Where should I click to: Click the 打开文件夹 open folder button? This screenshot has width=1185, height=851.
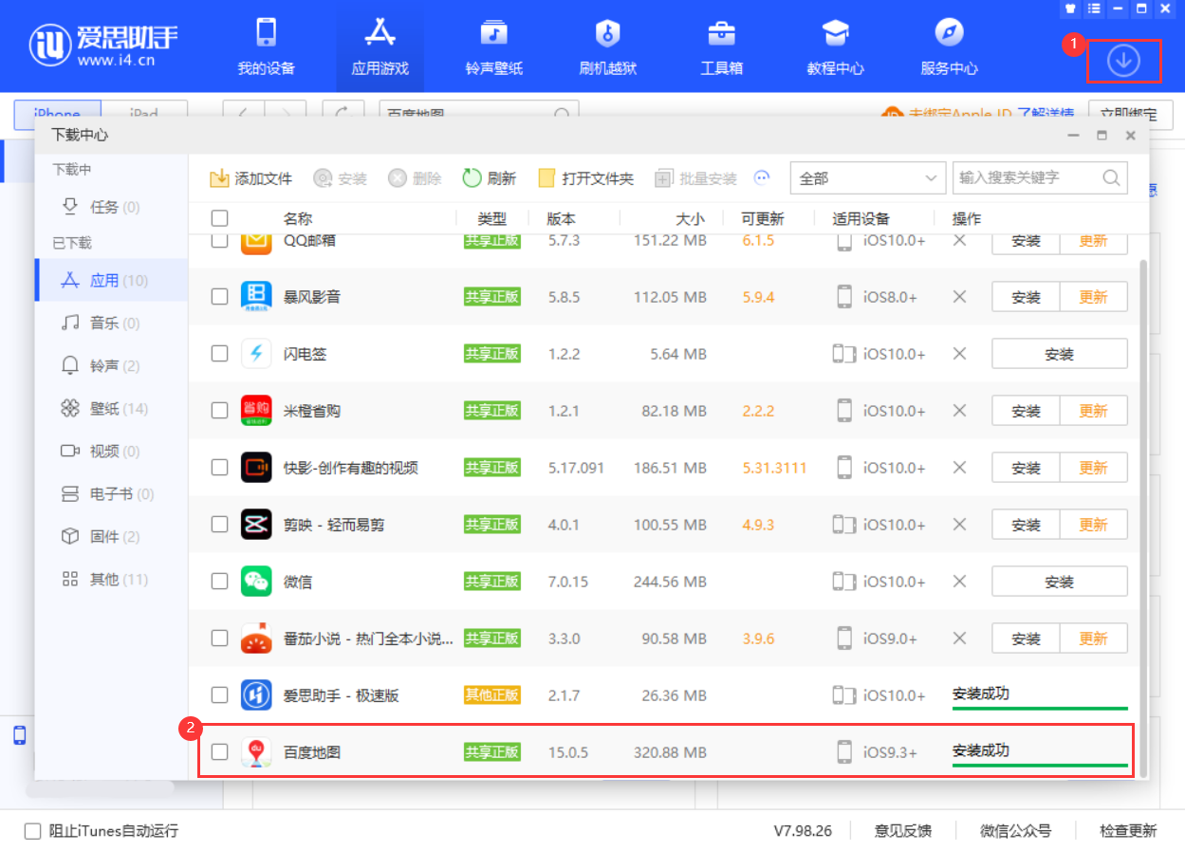tap(585, 178)
